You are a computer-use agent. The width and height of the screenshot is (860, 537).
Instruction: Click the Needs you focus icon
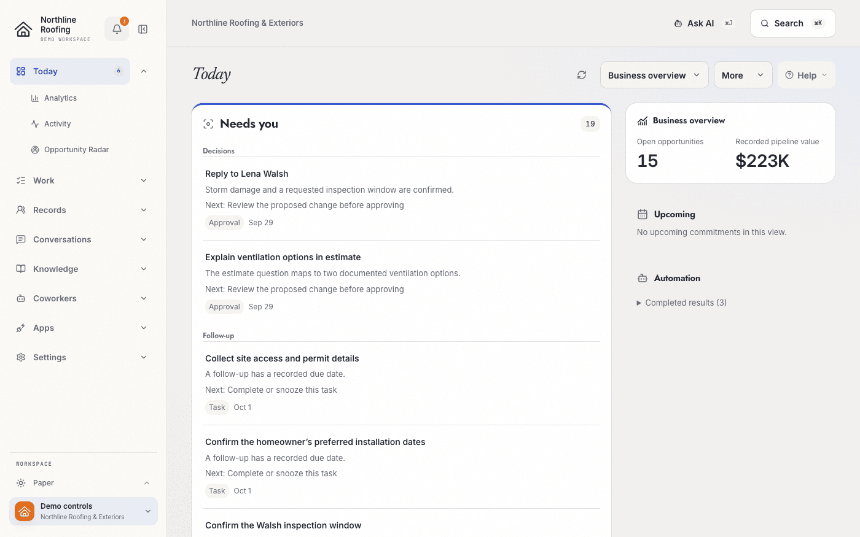click(208, 124)
